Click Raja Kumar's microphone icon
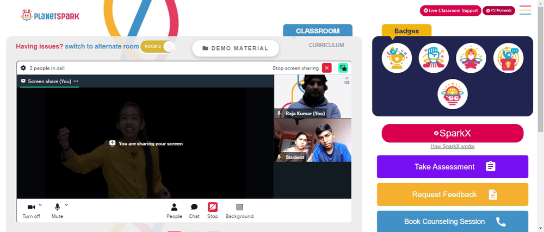This screenshot has height=232, width=544. click(279, 113)
